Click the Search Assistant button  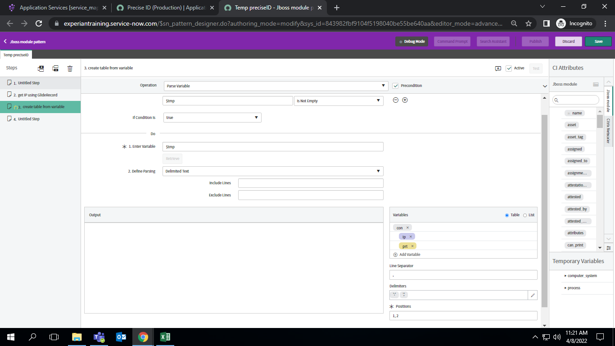point(493,41)
